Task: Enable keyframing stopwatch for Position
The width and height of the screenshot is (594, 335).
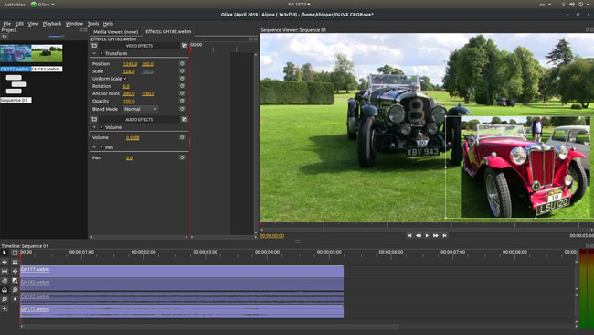Action: 182,64
